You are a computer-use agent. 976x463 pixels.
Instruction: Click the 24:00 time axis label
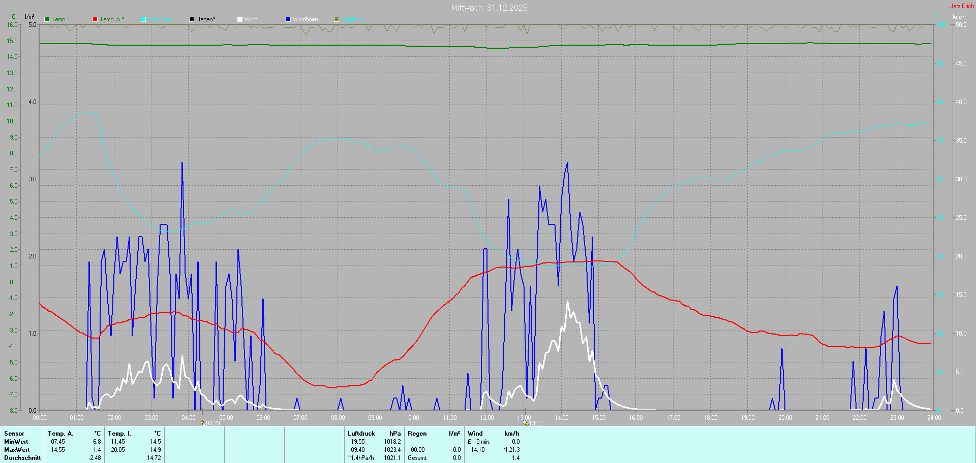pos(934,418)
